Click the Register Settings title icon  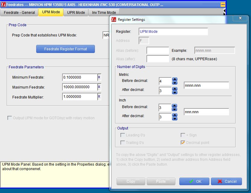click(x=114, y=20)
